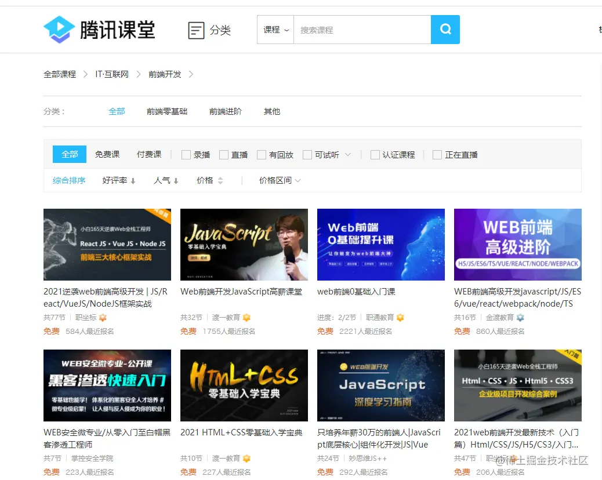Go to IT·互联网 breadcrumb
The width and height of the screenshot is (602, 480).
112,74
